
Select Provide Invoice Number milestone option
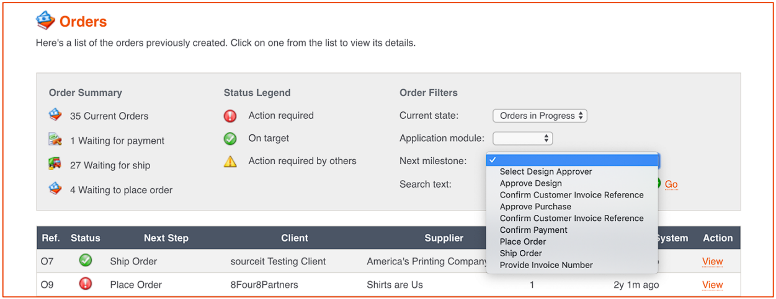pos(546,265)
